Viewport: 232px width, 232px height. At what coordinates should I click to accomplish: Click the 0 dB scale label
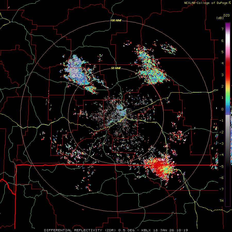[x=222, y=109]
